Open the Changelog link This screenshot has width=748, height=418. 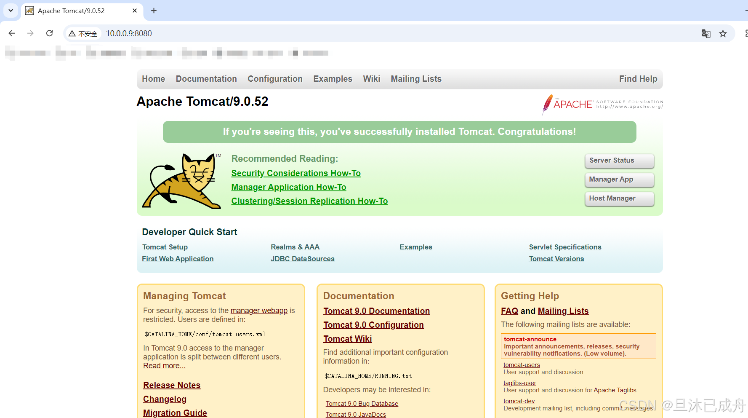tap(165, 399)
